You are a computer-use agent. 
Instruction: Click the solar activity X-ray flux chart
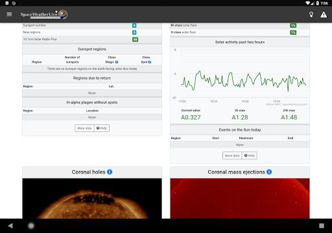(x=240, y=76)
